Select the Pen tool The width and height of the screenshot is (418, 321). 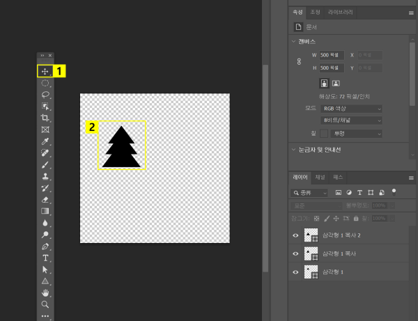[x=45, y=246]
